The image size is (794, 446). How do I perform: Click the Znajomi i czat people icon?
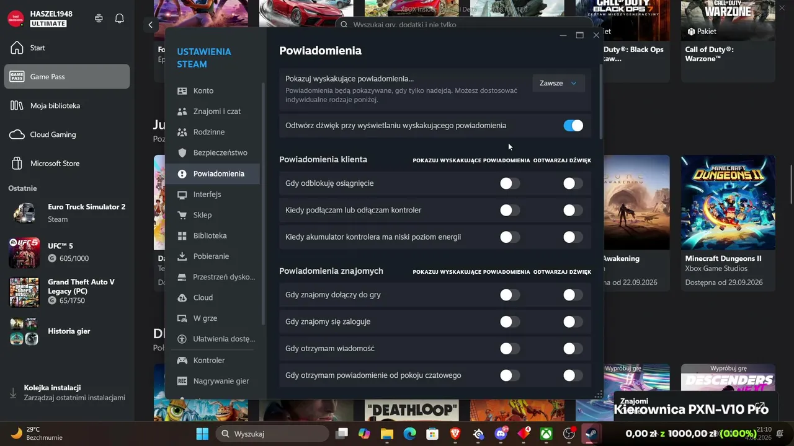coord(182,111)
